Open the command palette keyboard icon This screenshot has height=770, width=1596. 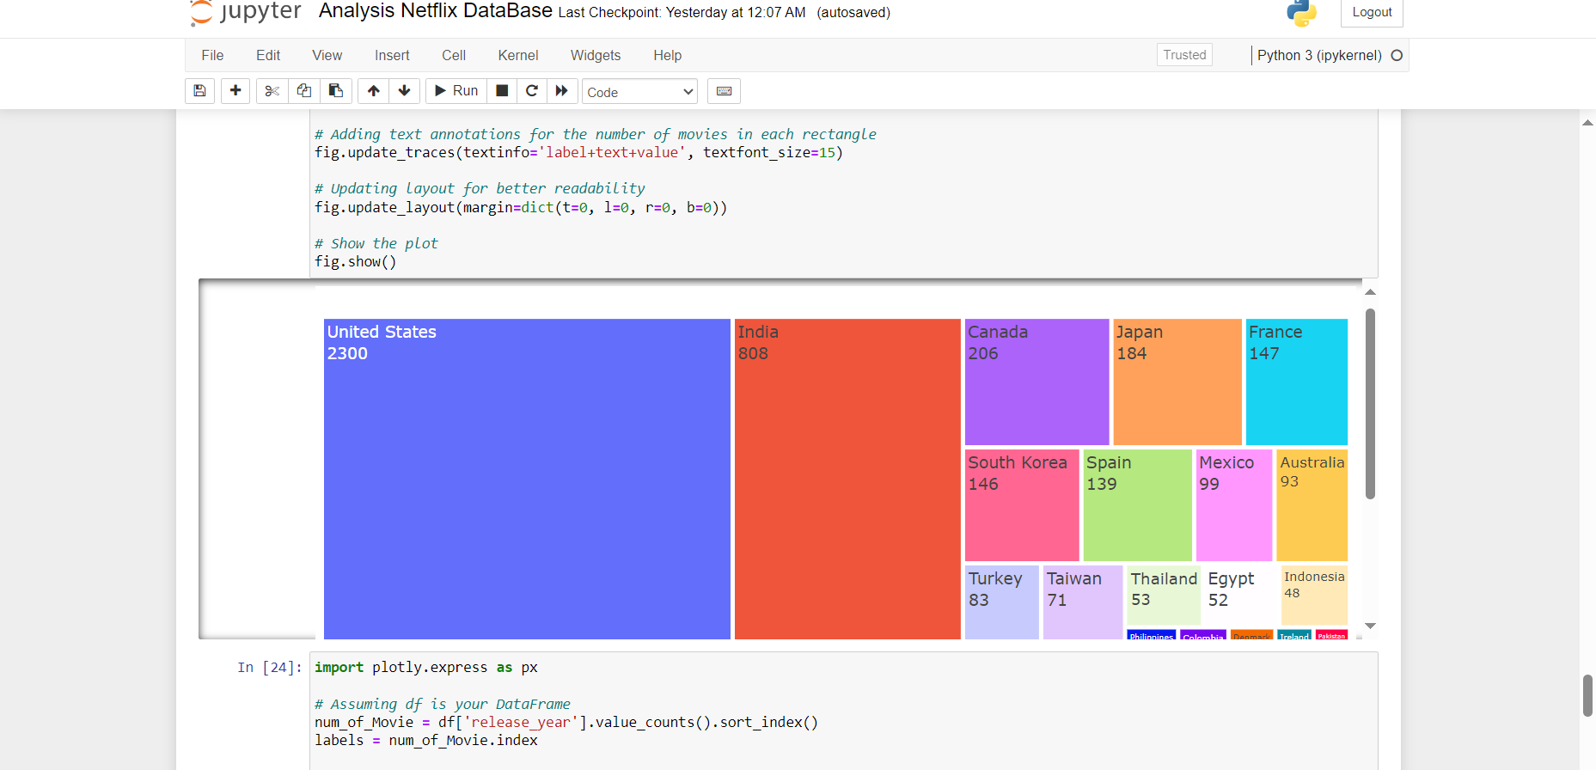click(x=725, y=91)
